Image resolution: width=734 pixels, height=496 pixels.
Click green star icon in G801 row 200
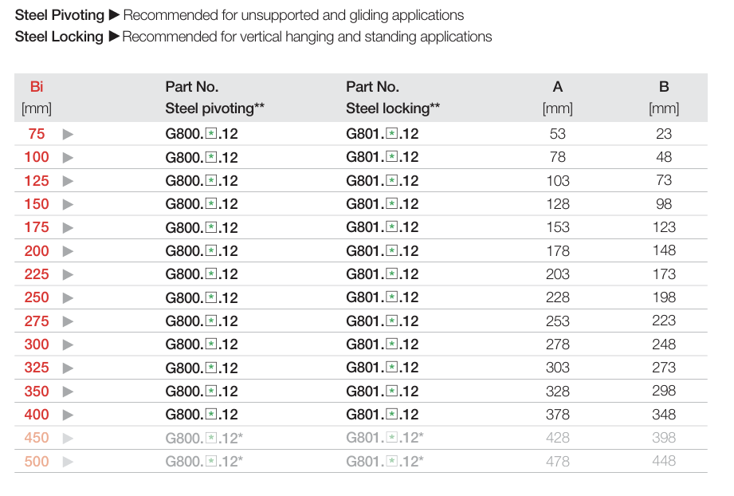click(392, 251)
